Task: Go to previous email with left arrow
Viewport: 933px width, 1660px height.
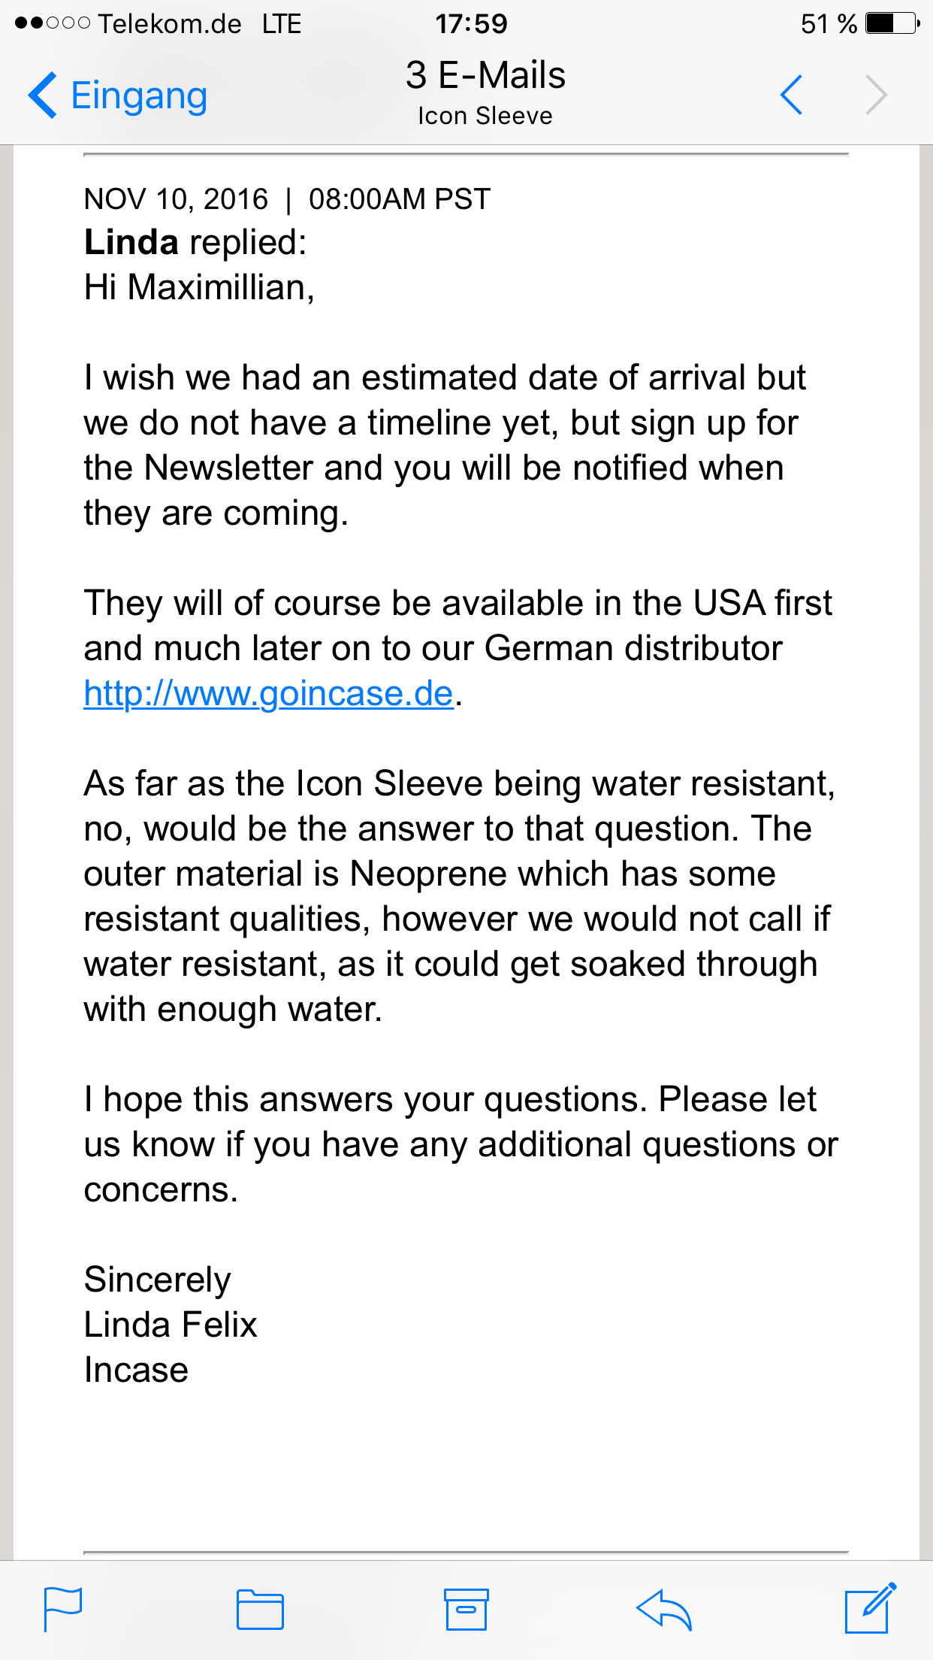Action: (x=792, y=95)
